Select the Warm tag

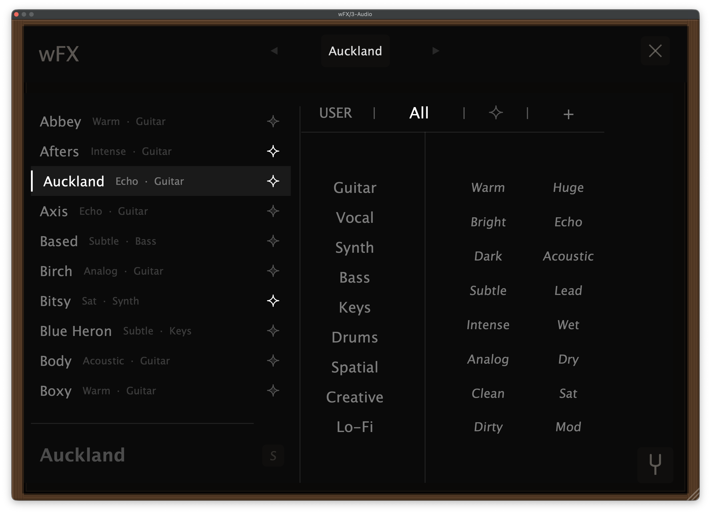[x=488, y=187]
